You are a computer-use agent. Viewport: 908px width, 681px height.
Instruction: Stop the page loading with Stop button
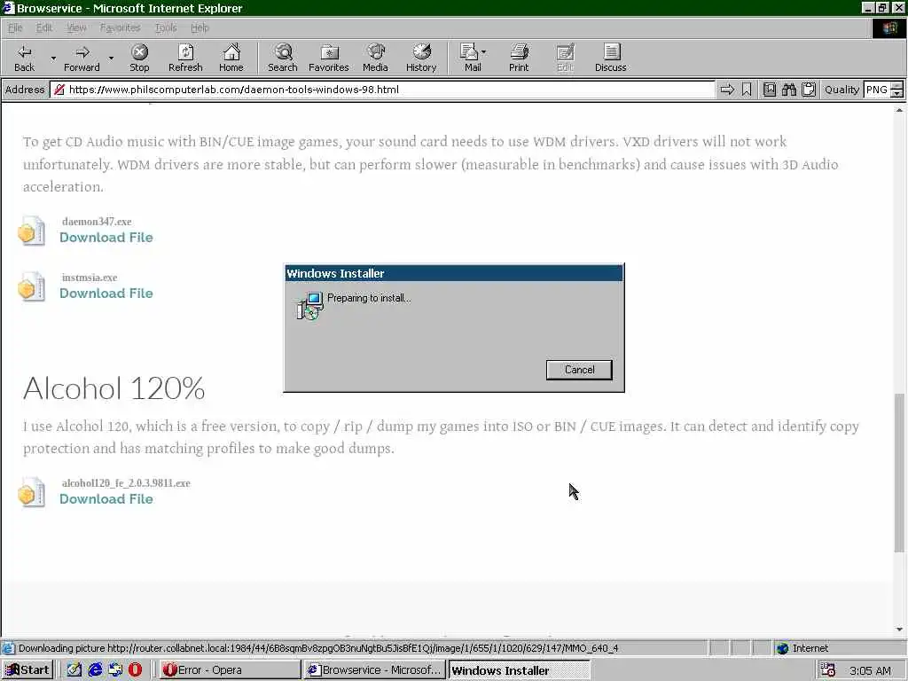(139, 58)
